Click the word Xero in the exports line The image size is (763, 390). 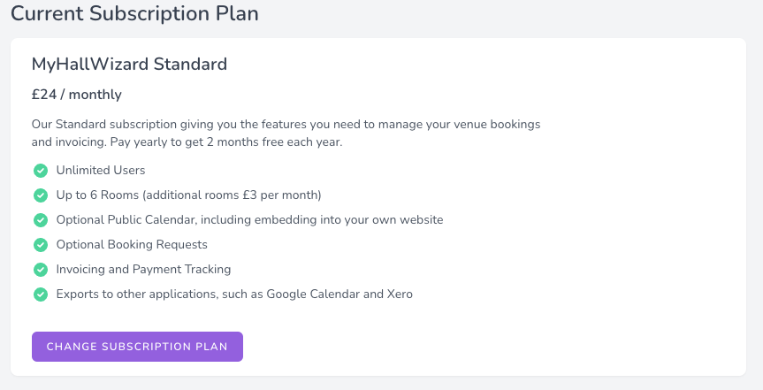400,294
